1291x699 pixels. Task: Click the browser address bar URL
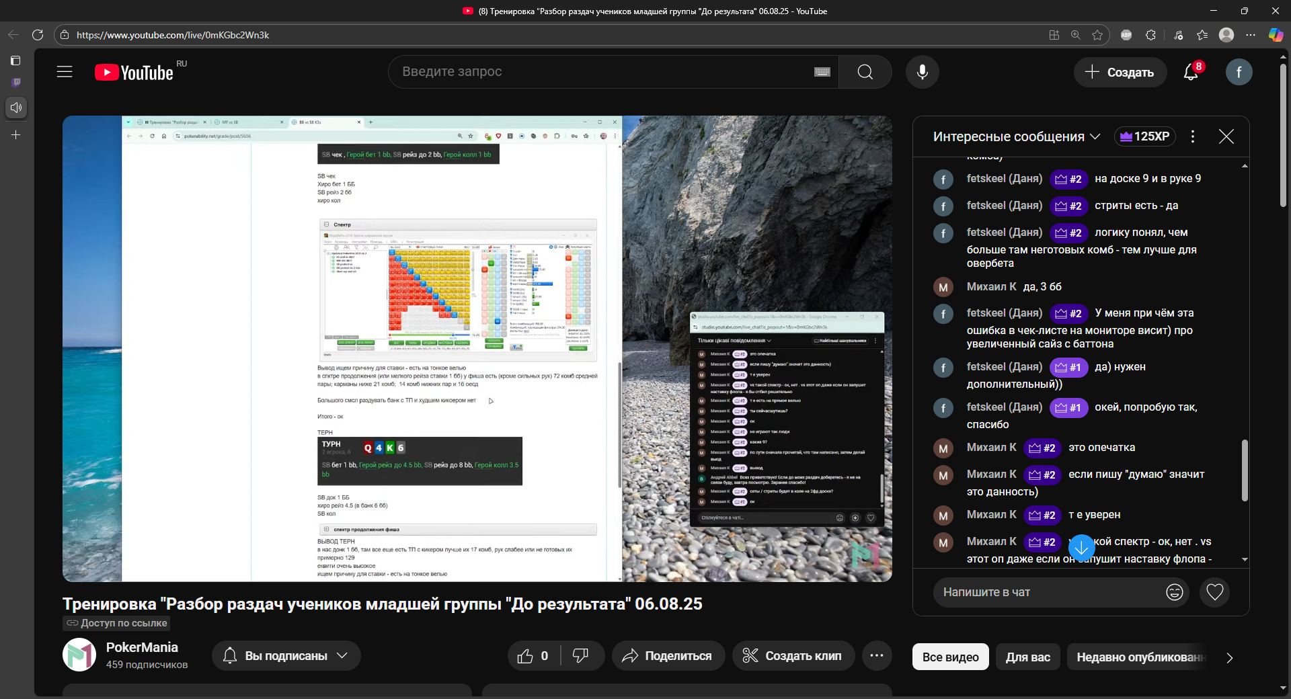point(173,35)
